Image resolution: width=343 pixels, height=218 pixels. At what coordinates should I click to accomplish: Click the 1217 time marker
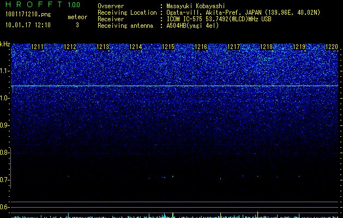click(233, 47)
